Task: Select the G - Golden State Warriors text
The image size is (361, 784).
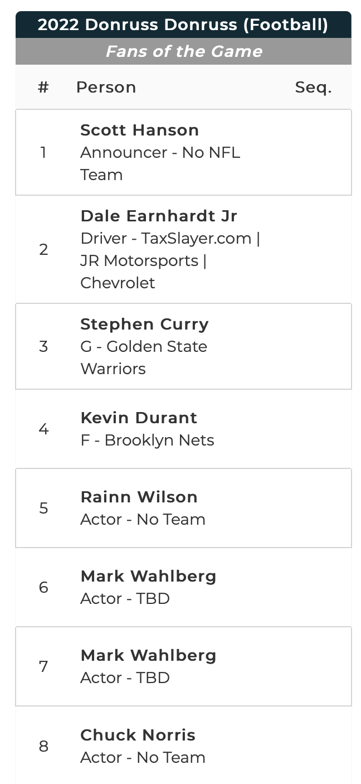Action: click(x=143, y=357)
